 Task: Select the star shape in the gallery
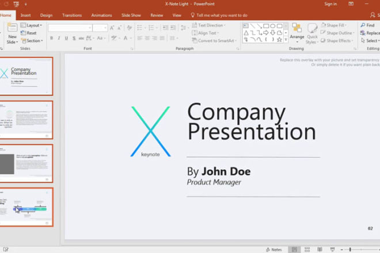point(279,40)
